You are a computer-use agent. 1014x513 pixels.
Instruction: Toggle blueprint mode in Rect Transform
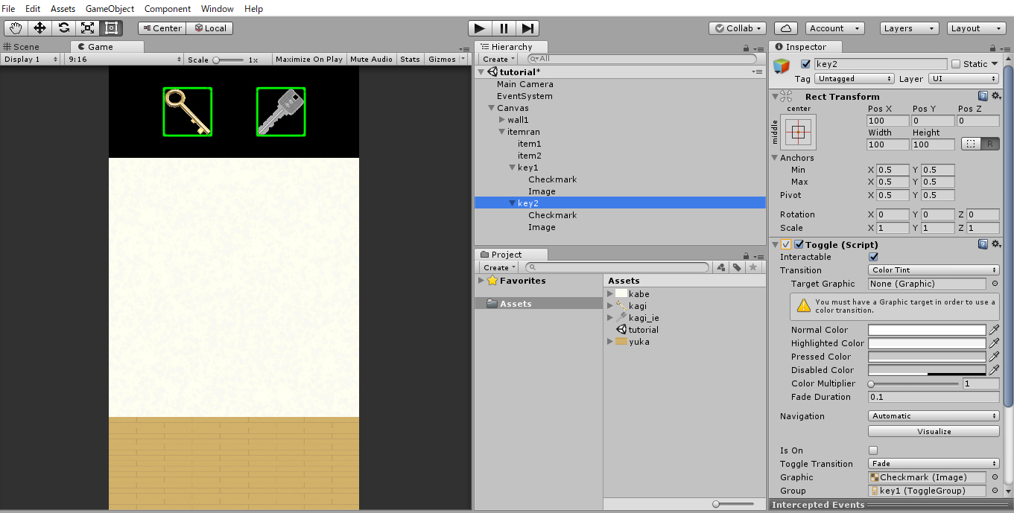click(970, 144)
